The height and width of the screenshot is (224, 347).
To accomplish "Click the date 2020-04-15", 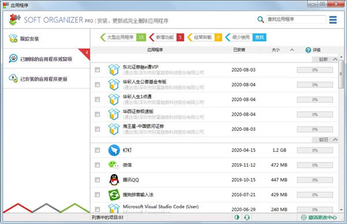I will point(243,150).
